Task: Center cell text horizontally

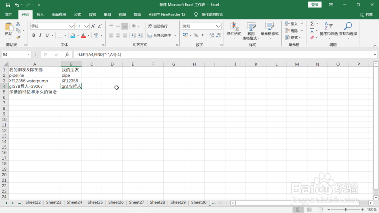Action: (x=118, y=35)
